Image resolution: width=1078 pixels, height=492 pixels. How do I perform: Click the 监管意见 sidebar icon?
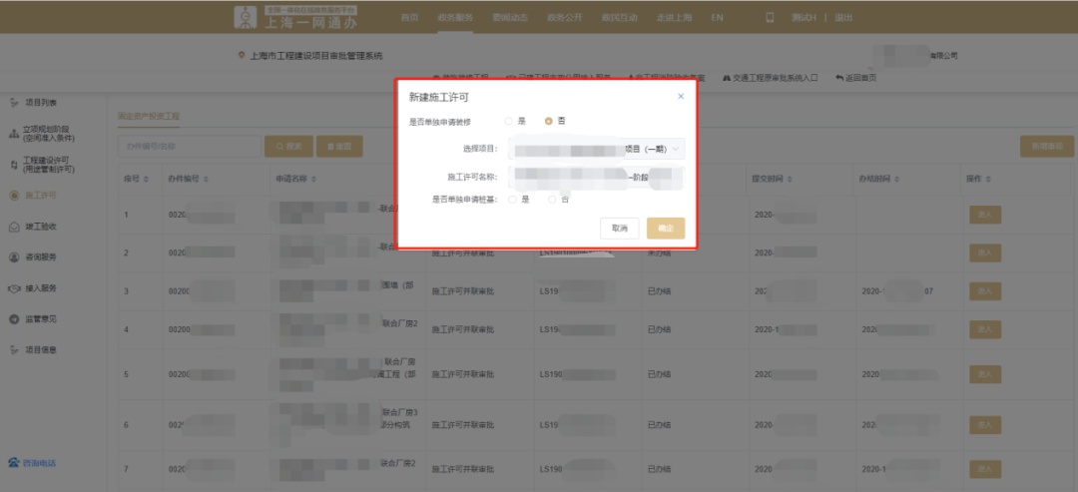(x=14, y=318)
